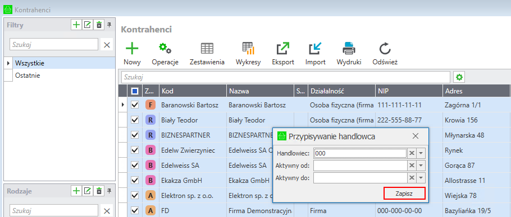Click the Odśwież refresh icon
Screen dimensions: 511x217
385,49
